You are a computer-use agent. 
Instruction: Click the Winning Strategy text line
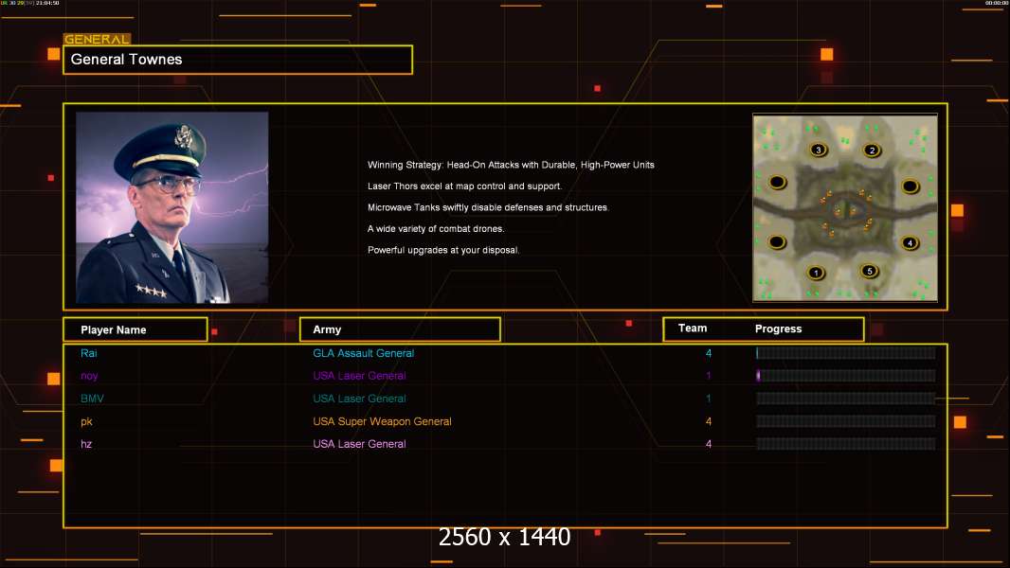coord(511,165)
